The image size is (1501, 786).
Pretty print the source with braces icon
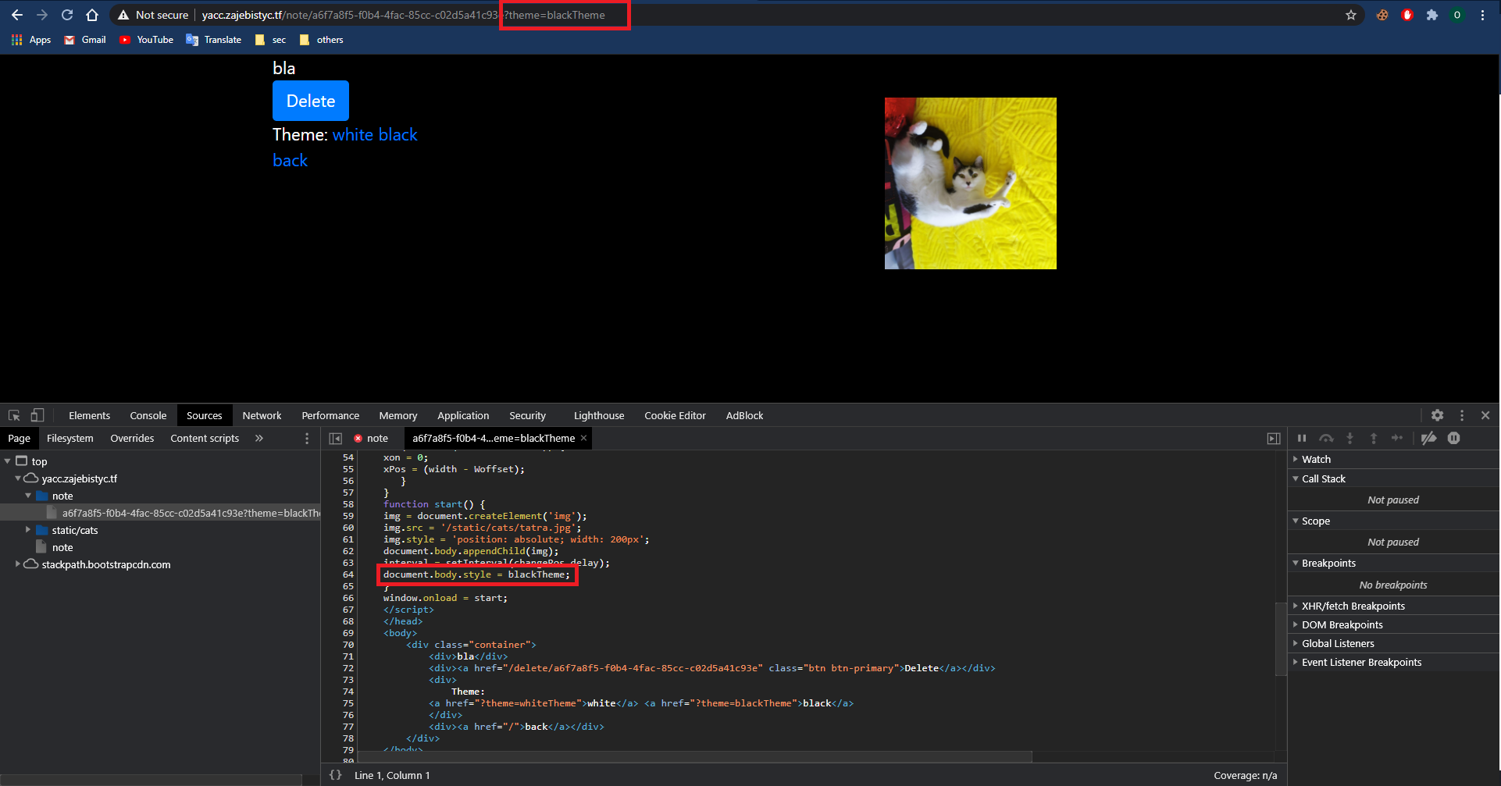[336, 775]
